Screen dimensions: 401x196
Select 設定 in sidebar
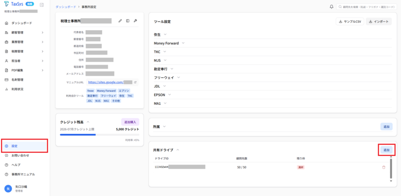click(25, 146)
